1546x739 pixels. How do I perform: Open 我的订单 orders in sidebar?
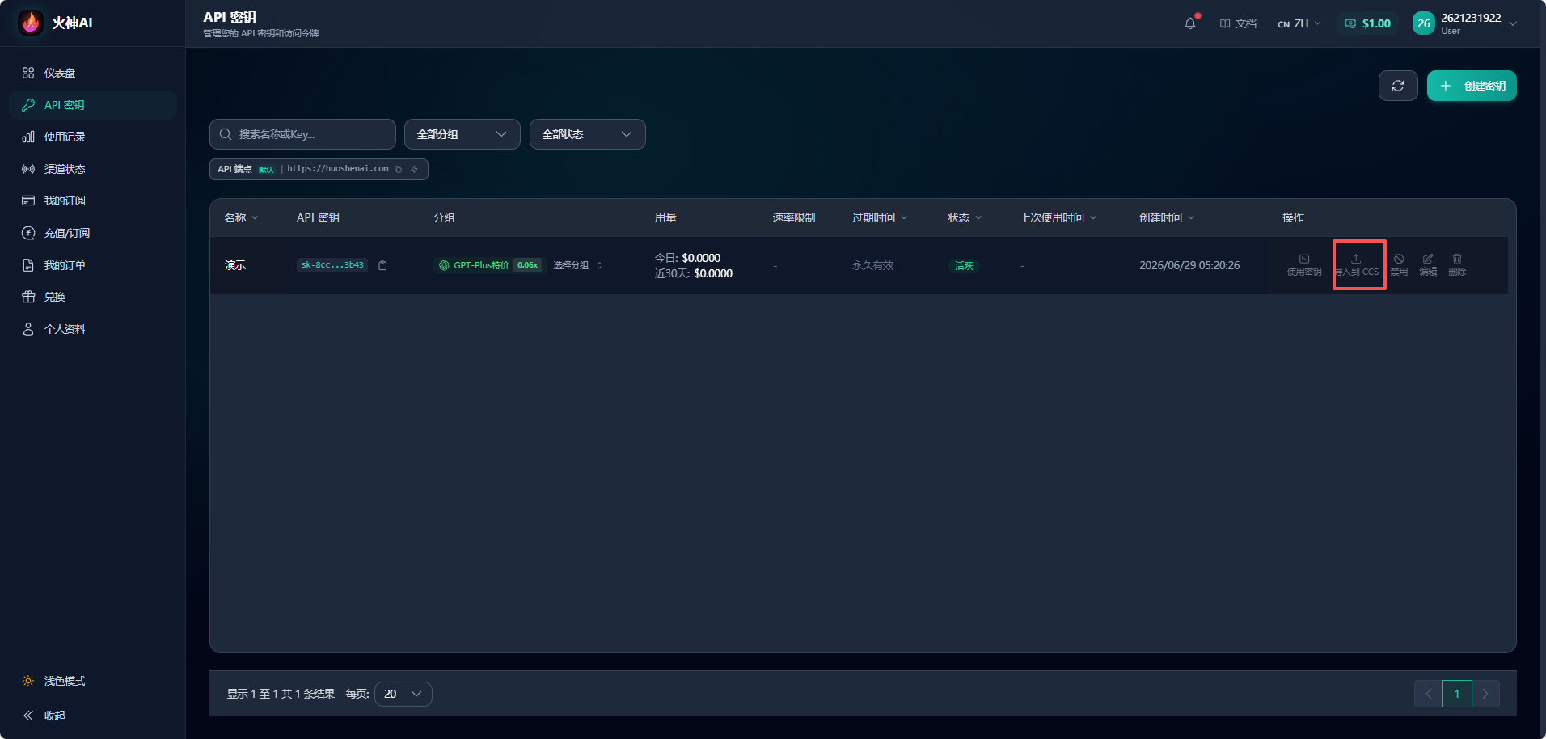[x=93, y=265]
